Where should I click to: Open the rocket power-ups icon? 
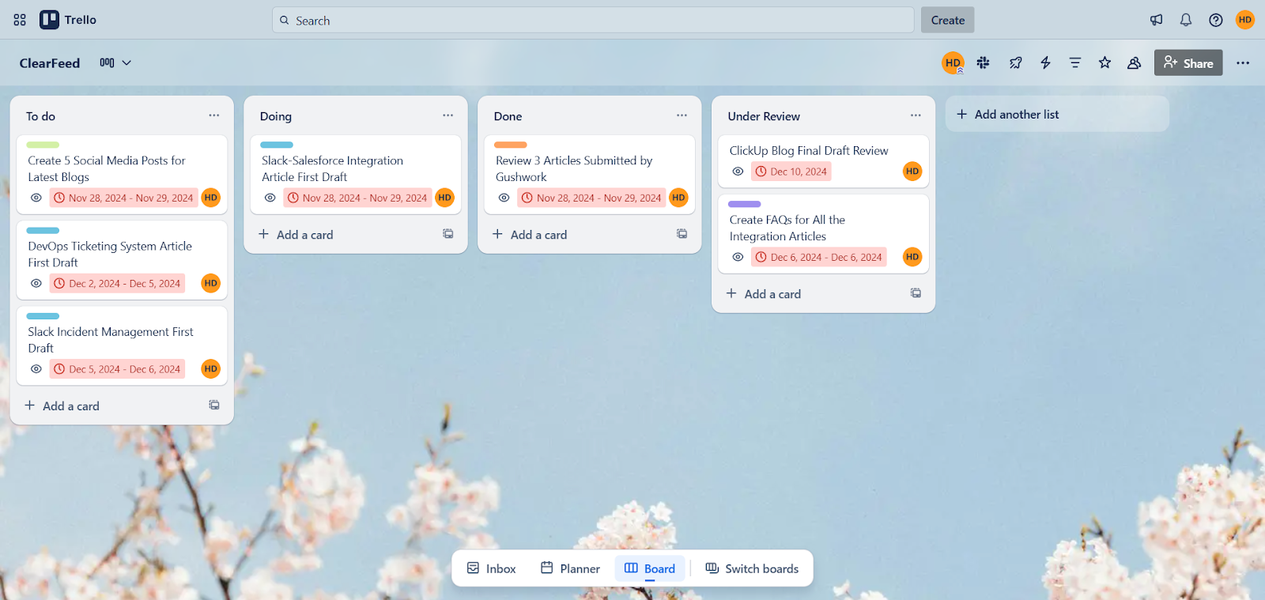[x=1015, y=62]
